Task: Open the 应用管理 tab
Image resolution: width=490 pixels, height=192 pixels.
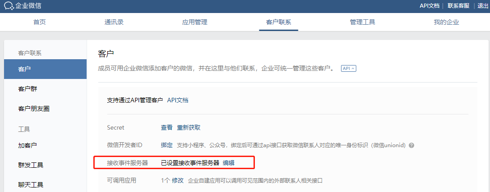Action: [195, 22]
